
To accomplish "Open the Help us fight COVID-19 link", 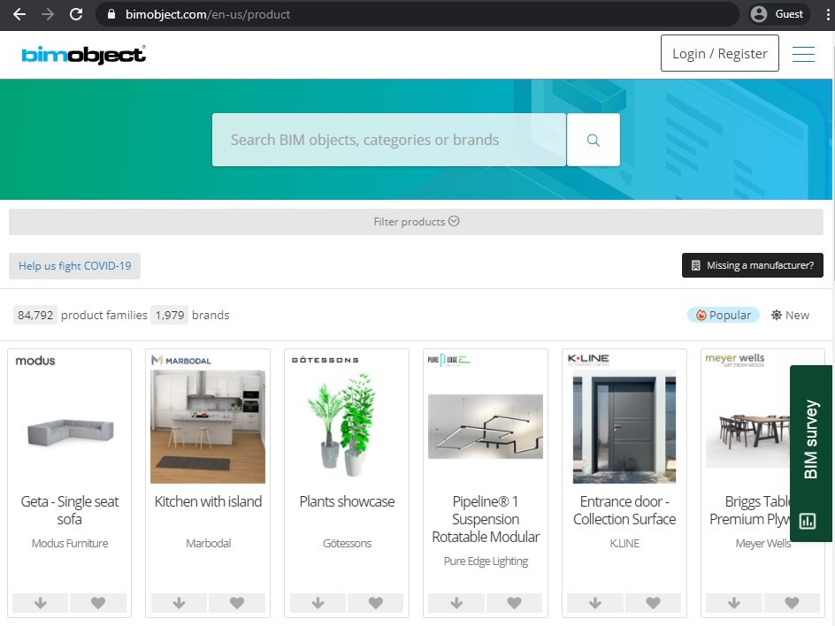I will click(74, 265).
